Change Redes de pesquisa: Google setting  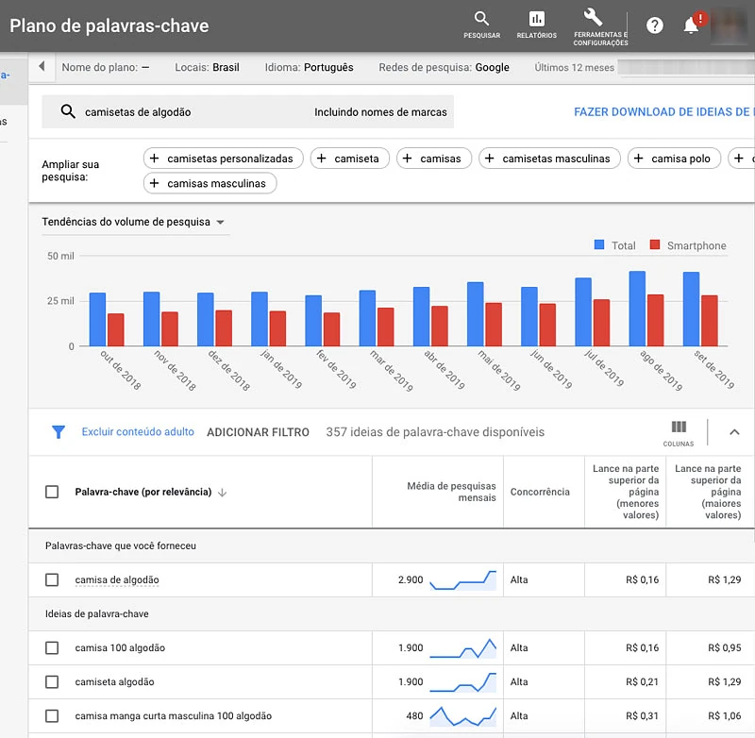coord(444,67)
